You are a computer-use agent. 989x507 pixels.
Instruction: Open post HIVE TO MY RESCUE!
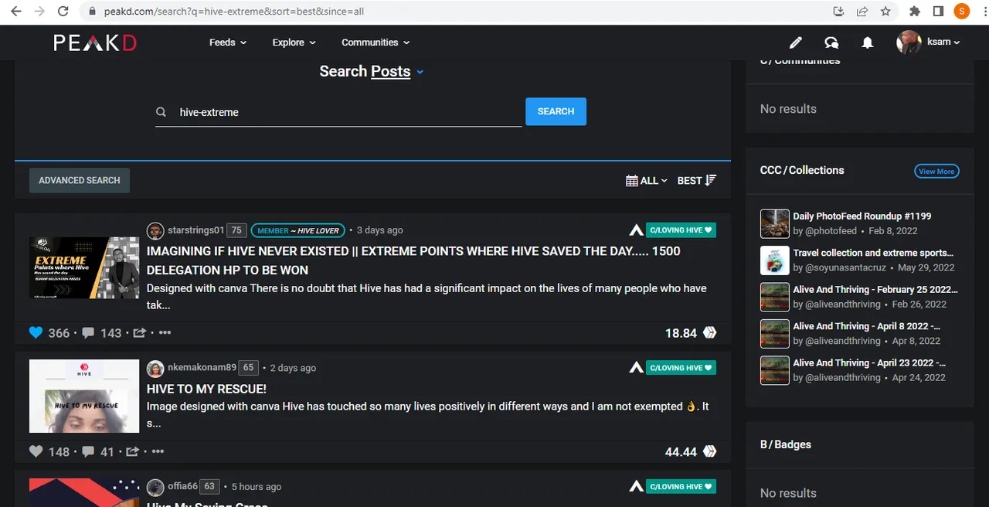click(x=206, y=389)
